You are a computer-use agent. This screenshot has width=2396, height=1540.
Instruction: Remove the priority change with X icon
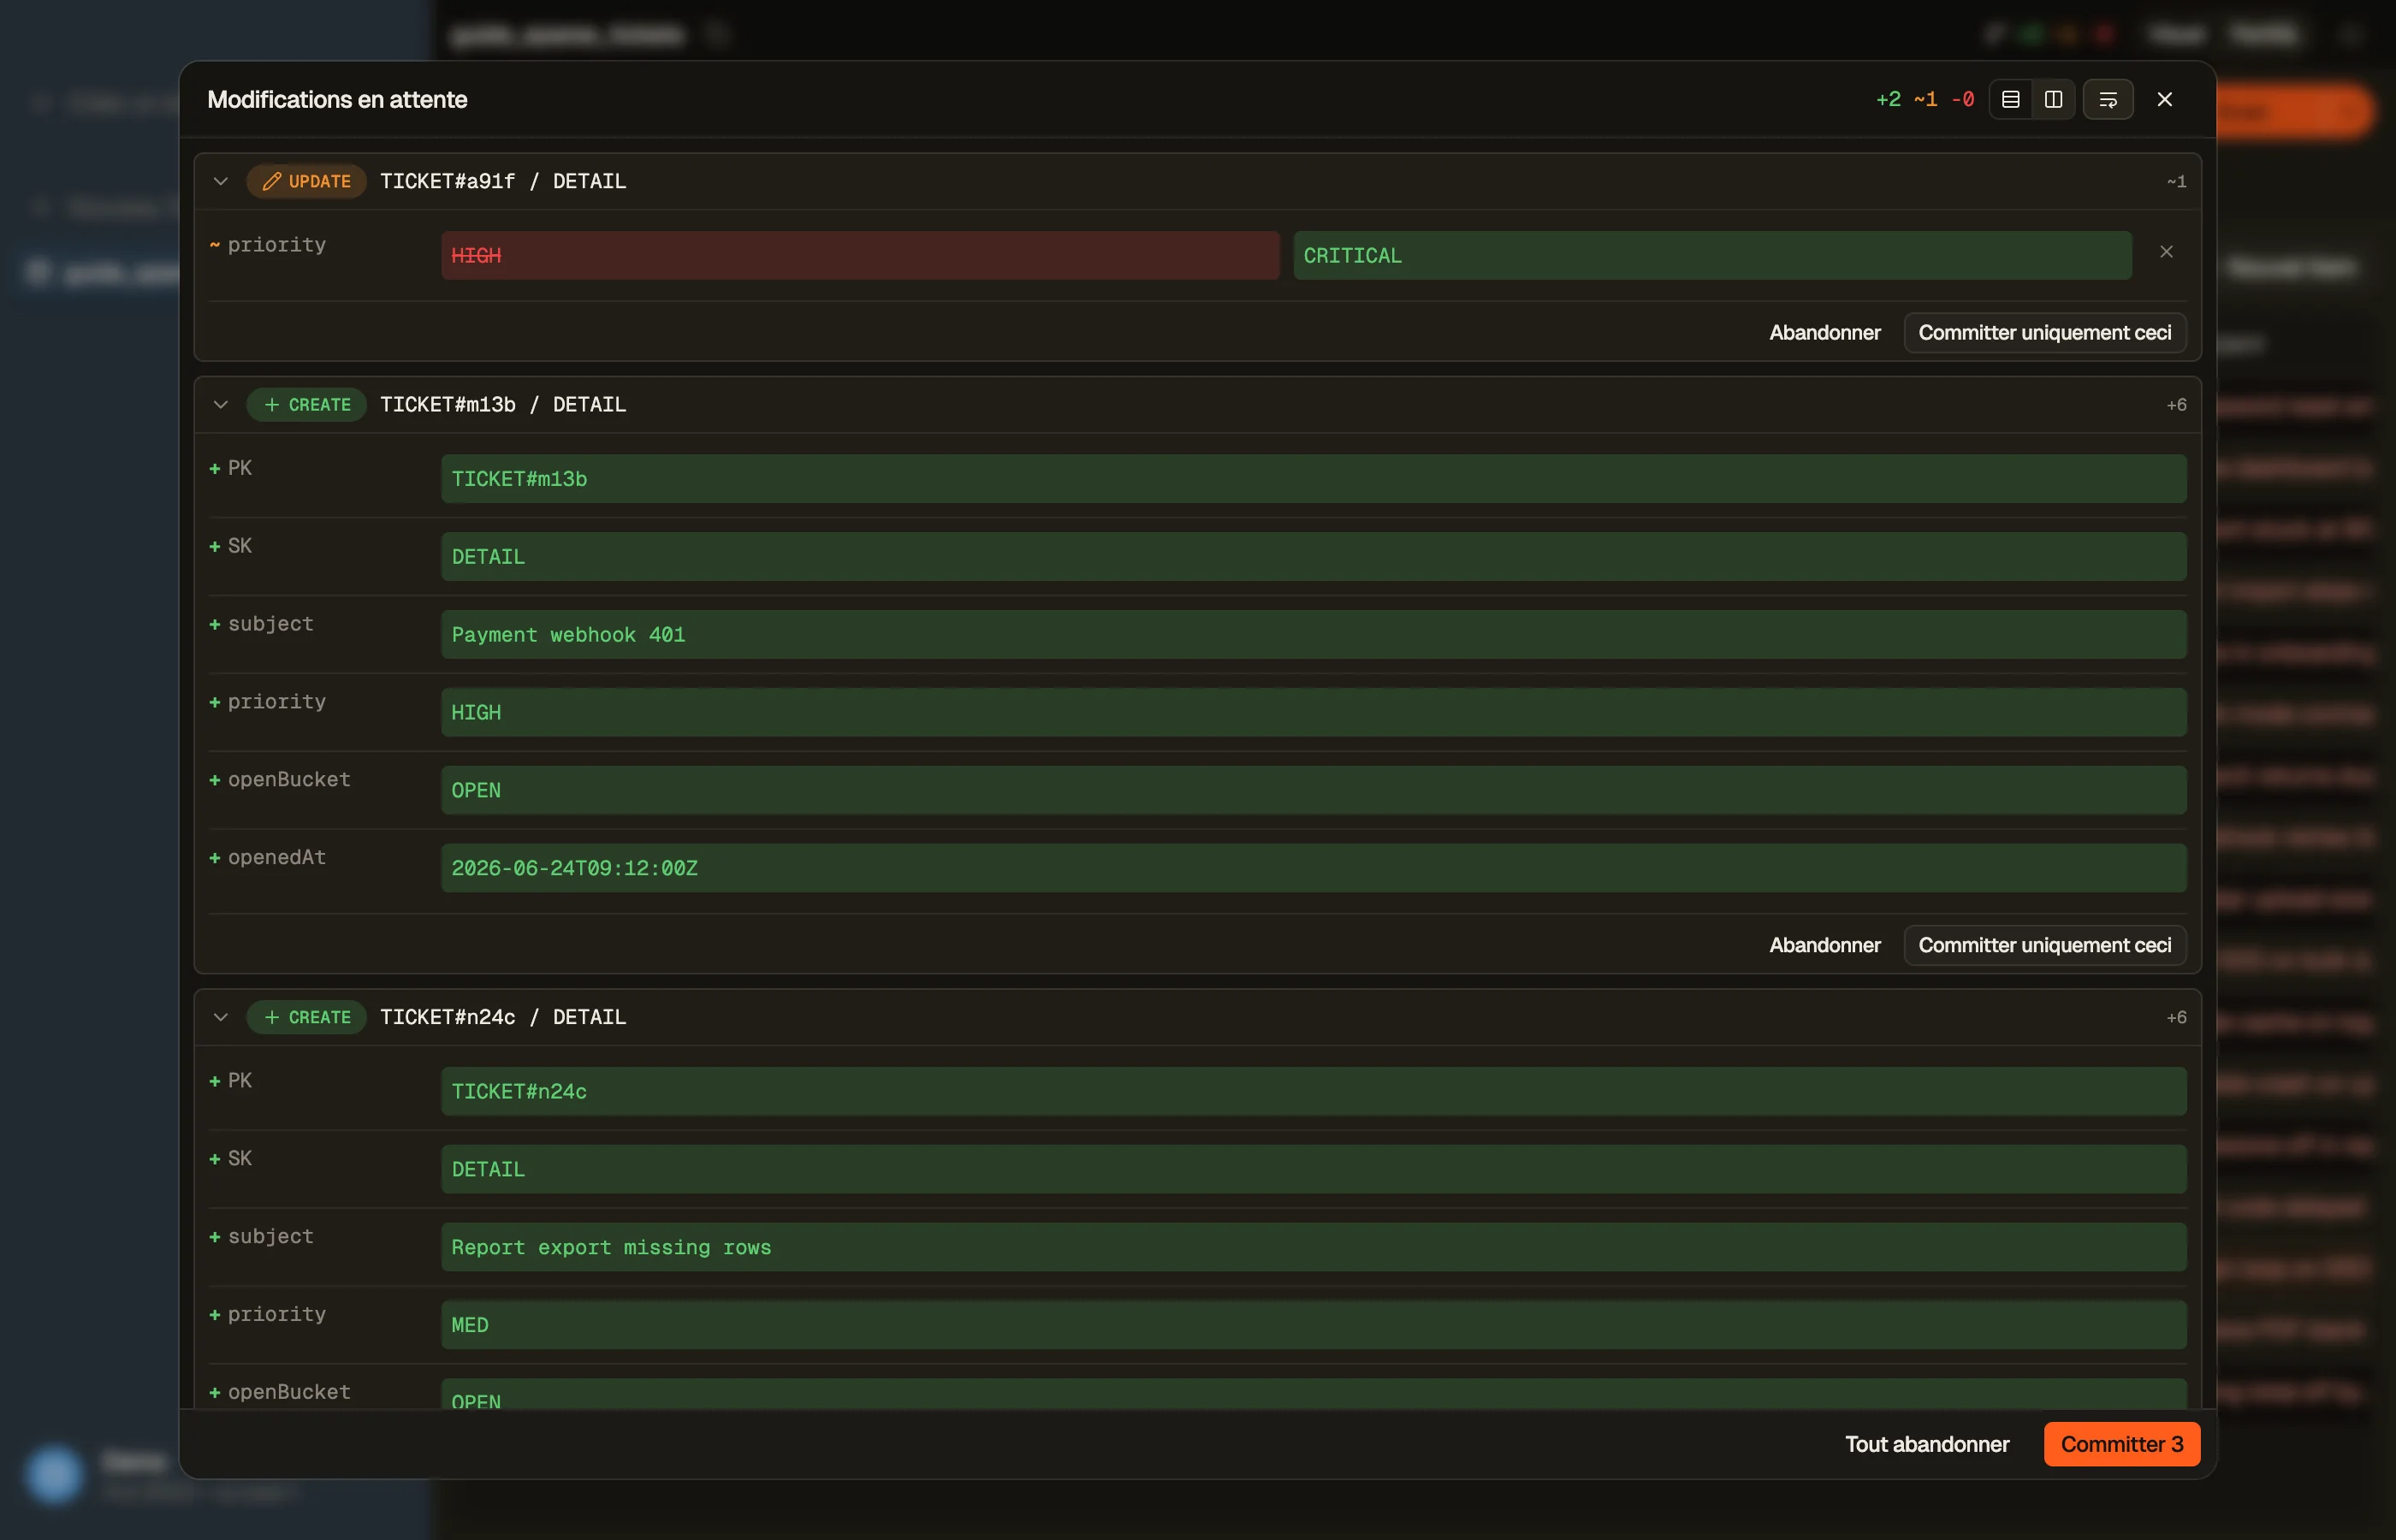(x=2166, y=252)
